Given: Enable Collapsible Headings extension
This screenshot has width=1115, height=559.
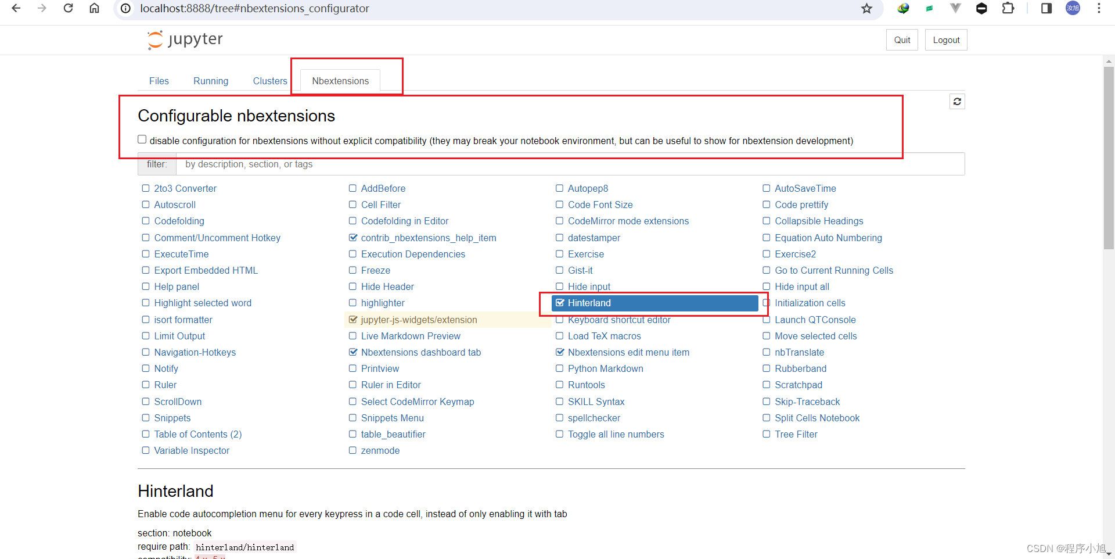Looking at the screenshot, I should click(767, 221).
